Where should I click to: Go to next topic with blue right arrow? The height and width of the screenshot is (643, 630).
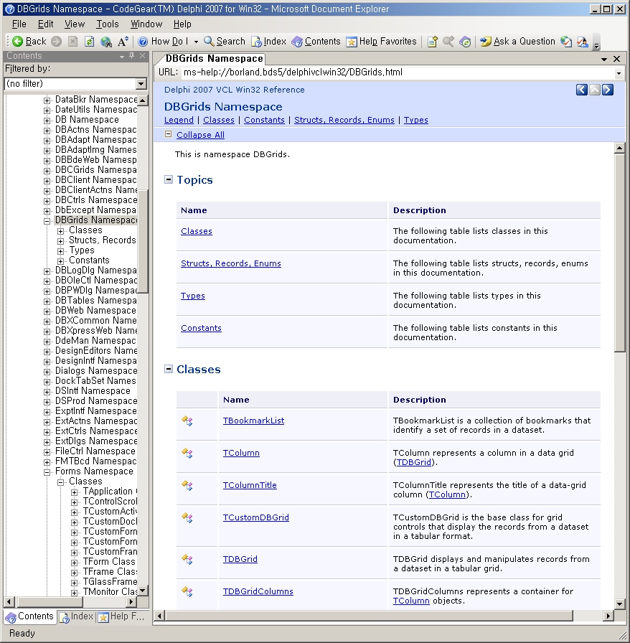click(608, 90)
